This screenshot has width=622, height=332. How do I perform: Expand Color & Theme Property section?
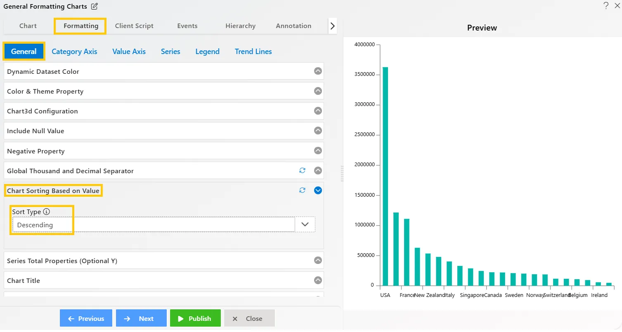click(318, 91)
